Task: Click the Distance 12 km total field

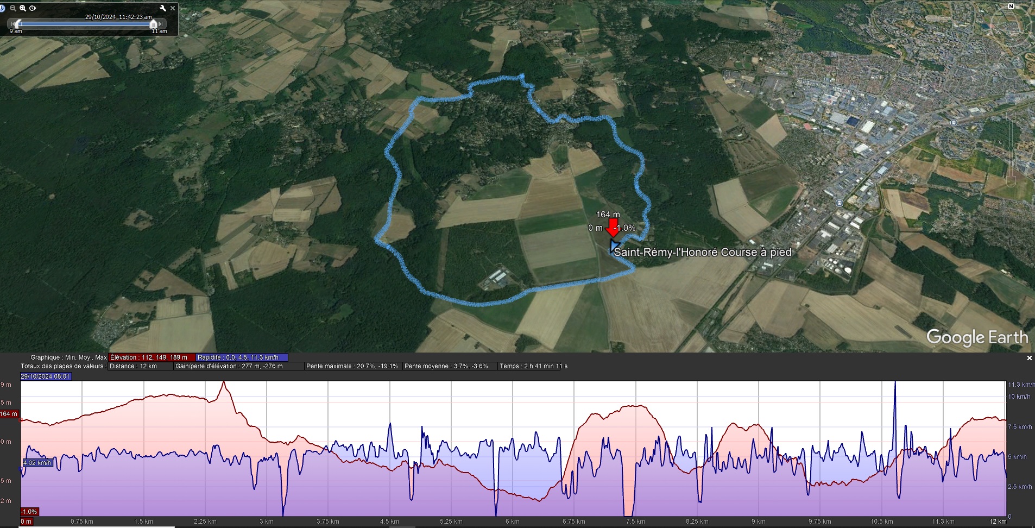Action: (x=133, y=366)
